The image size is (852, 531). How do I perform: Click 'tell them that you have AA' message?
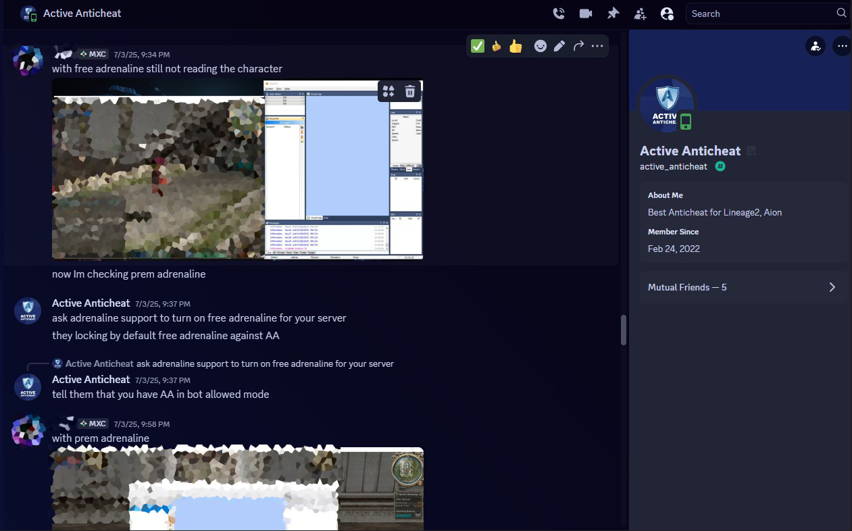(160, 395)
